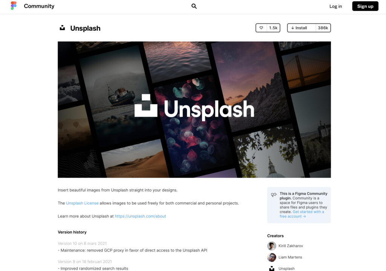
Task: Visit the unsplash.com/about link
Action: 140,216
